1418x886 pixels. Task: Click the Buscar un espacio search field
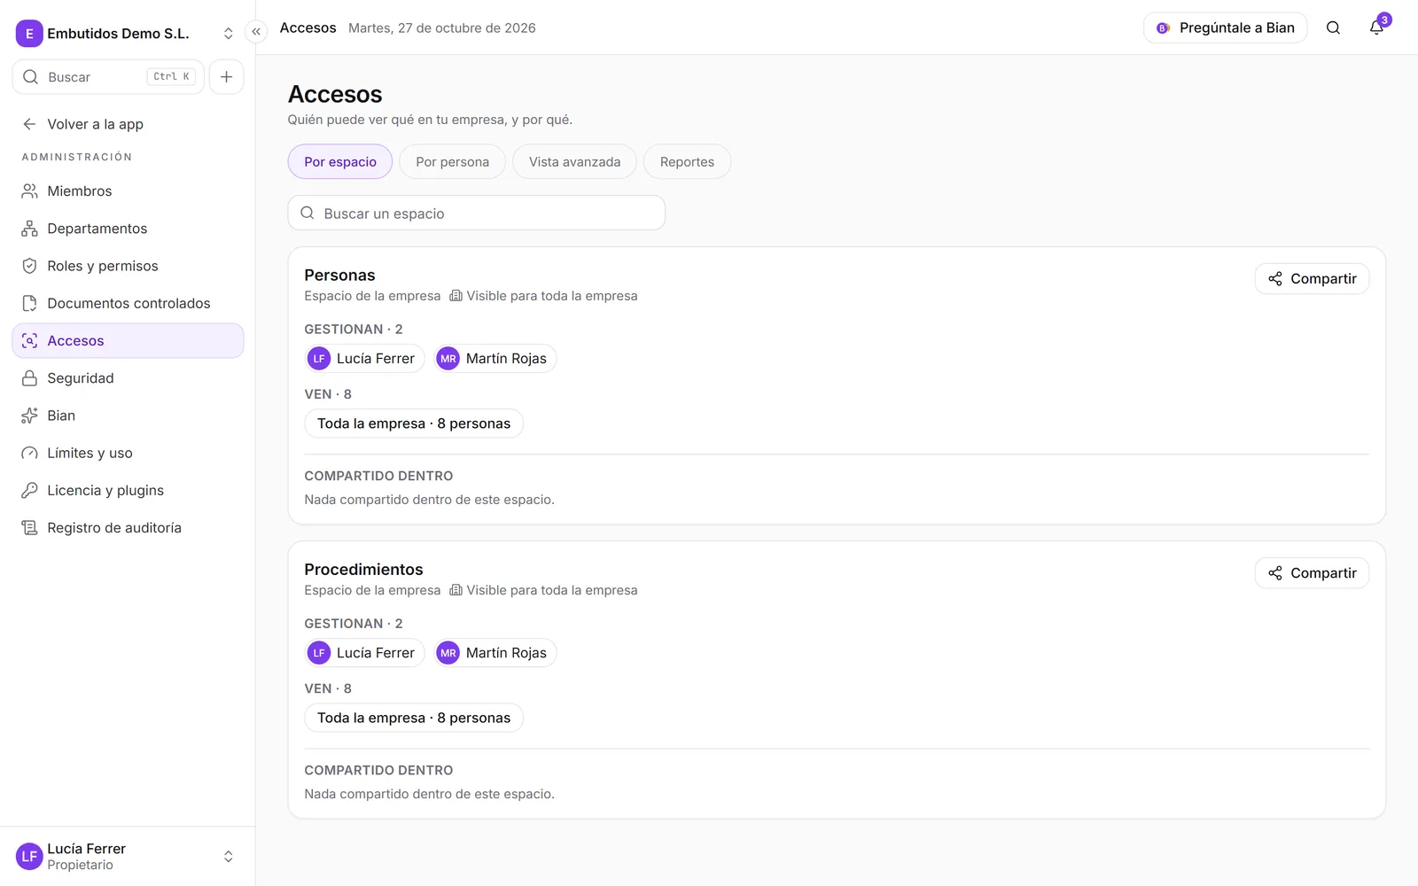coord(477,214)
